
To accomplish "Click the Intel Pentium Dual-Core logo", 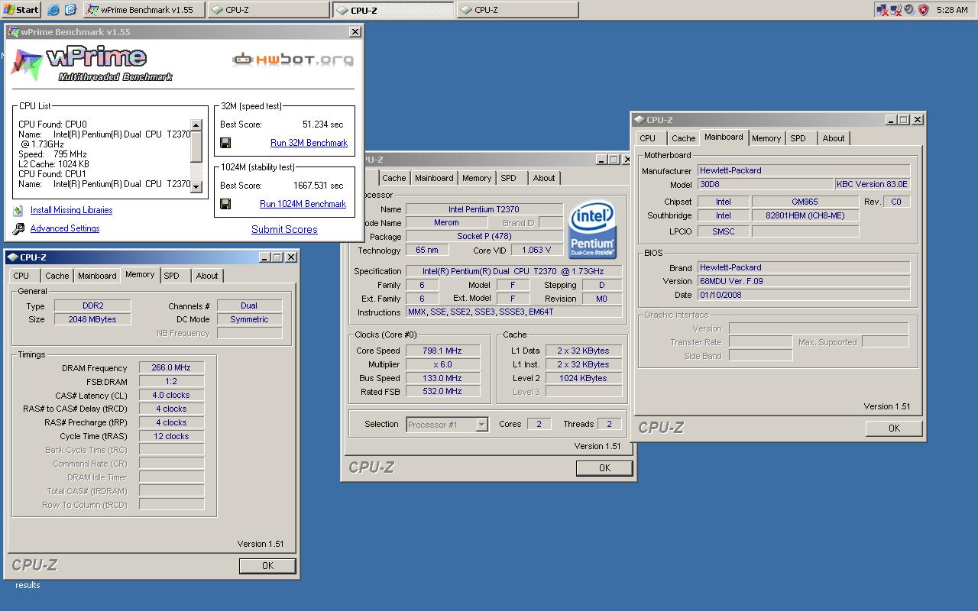I will click(592, 230).
